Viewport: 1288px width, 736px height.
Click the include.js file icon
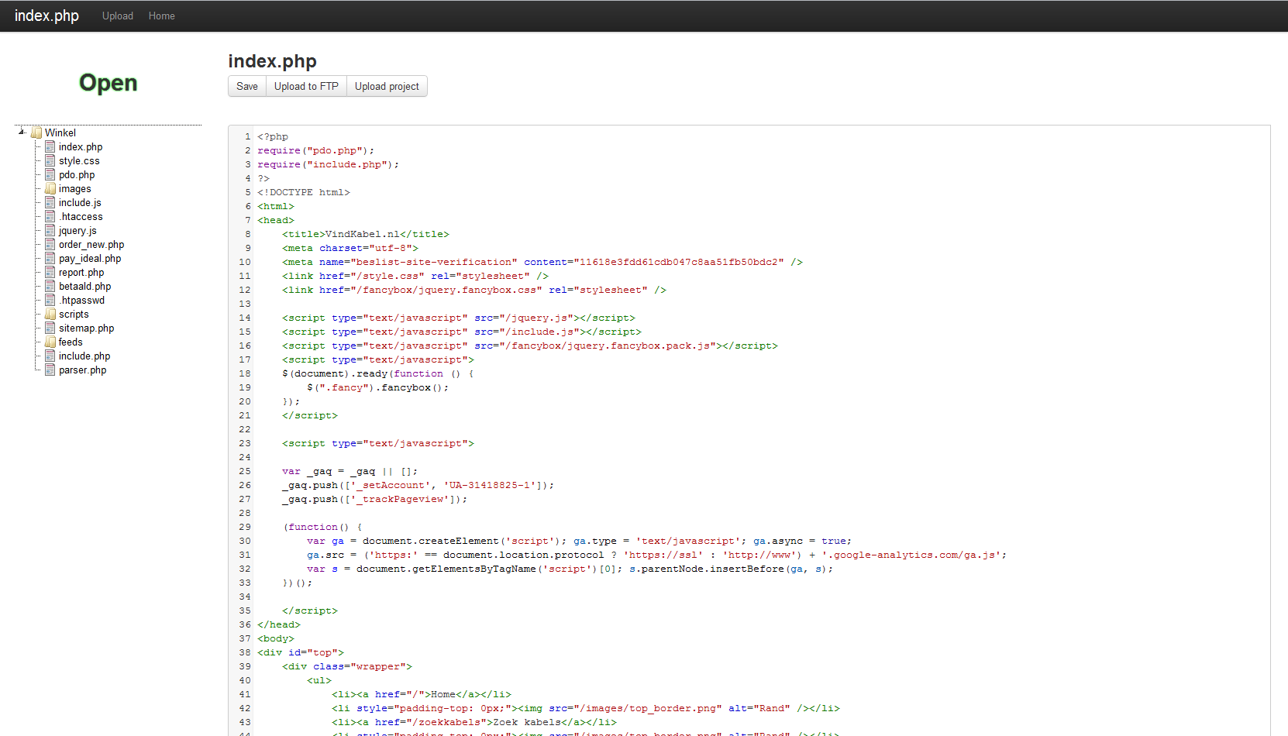point(50,202)
